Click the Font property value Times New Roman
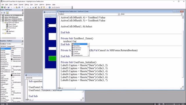This screenshot has height=105, width=186. pos(16,73)
